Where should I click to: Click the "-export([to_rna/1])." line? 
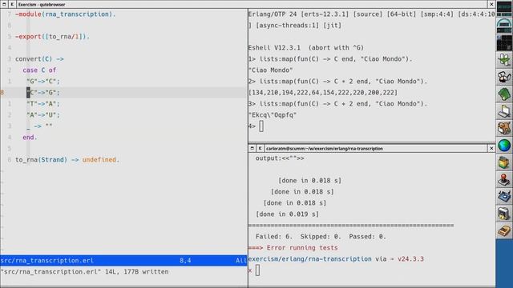tap(52, 37)
